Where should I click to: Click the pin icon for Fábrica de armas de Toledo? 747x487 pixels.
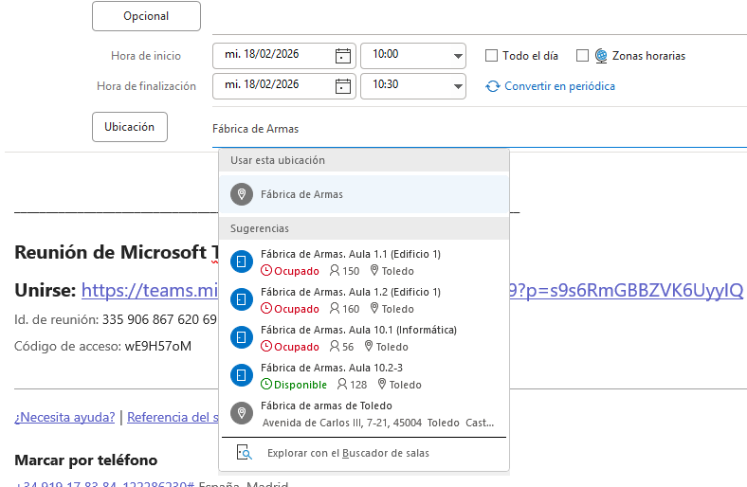pyautogui.click(x=242, y=413)
